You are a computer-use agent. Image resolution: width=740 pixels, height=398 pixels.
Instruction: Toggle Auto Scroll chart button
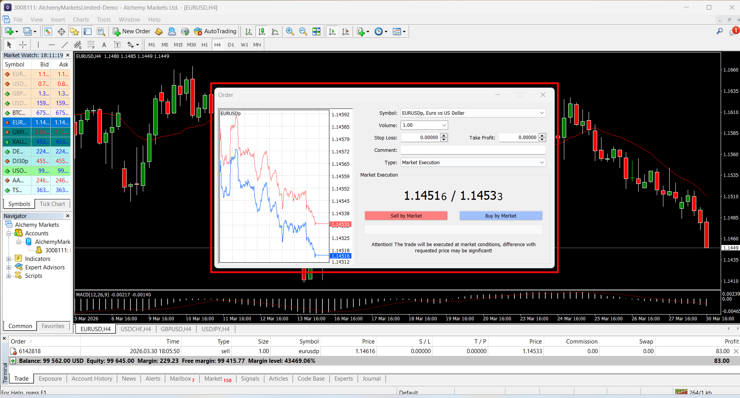click(332, 32)
